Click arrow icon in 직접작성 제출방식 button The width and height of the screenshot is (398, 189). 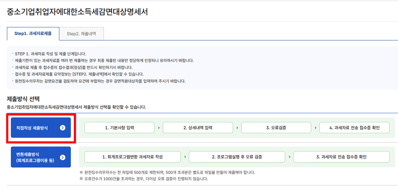[x=63, y=128]
